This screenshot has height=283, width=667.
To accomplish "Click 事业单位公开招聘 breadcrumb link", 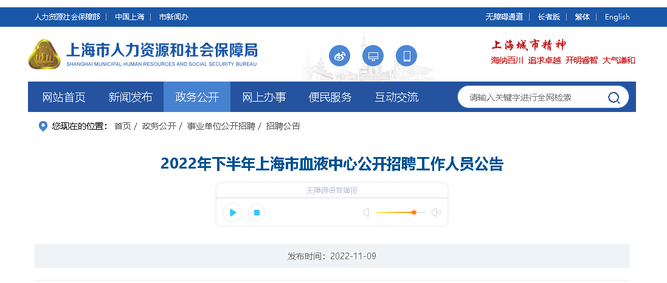I will click(x=221, y=126).
